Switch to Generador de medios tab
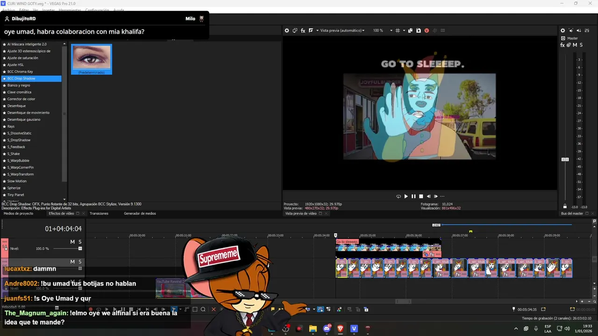The width and height of the screenshot is (598, 336). pos(140,213)
